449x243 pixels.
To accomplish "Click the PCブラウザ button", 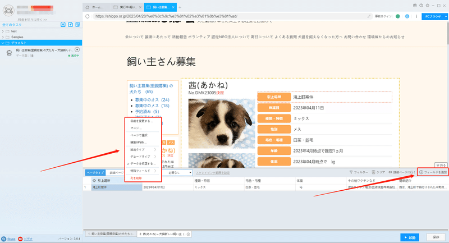I will [x=433, y=17].
